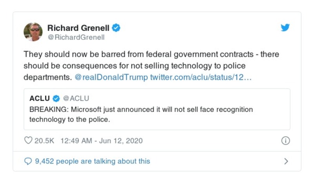Open the 12:49 AM - Jun 12, 2020 timestamp

coord(101,141)
